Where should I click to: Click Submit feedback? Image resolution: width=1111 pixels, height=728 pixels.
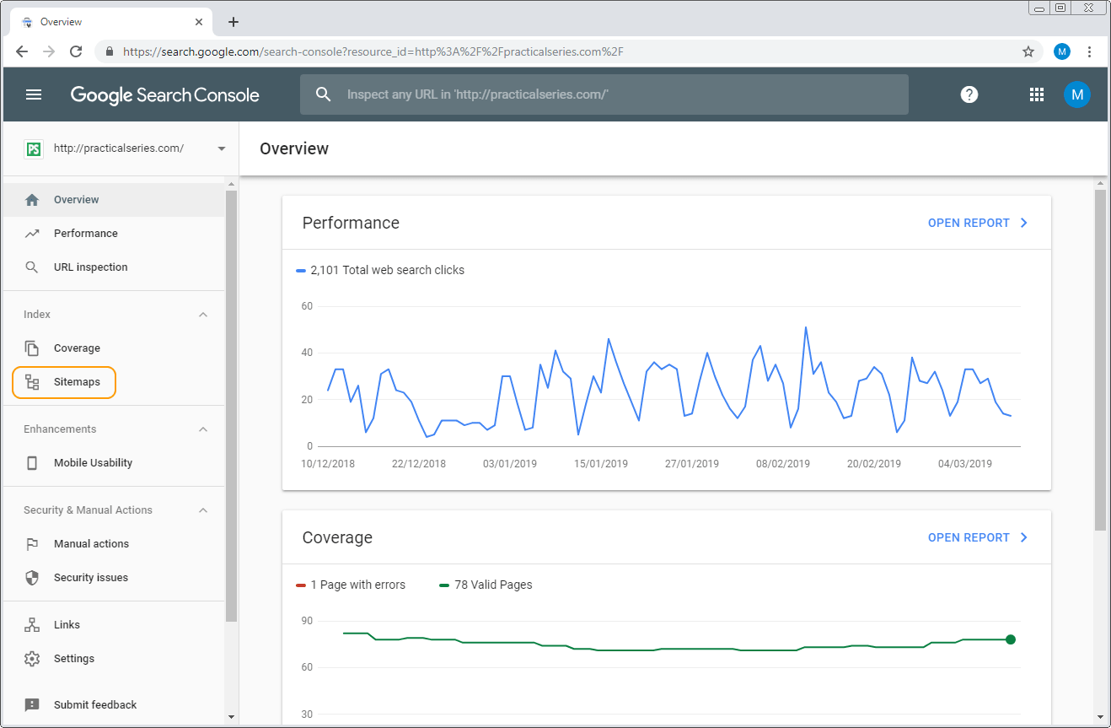click(x=114, y=705)
